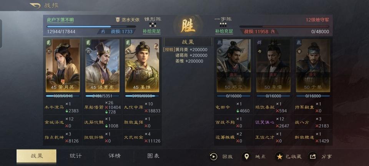
Task: Switch to the 详情 details tab
Action: [x=115, y=156]
